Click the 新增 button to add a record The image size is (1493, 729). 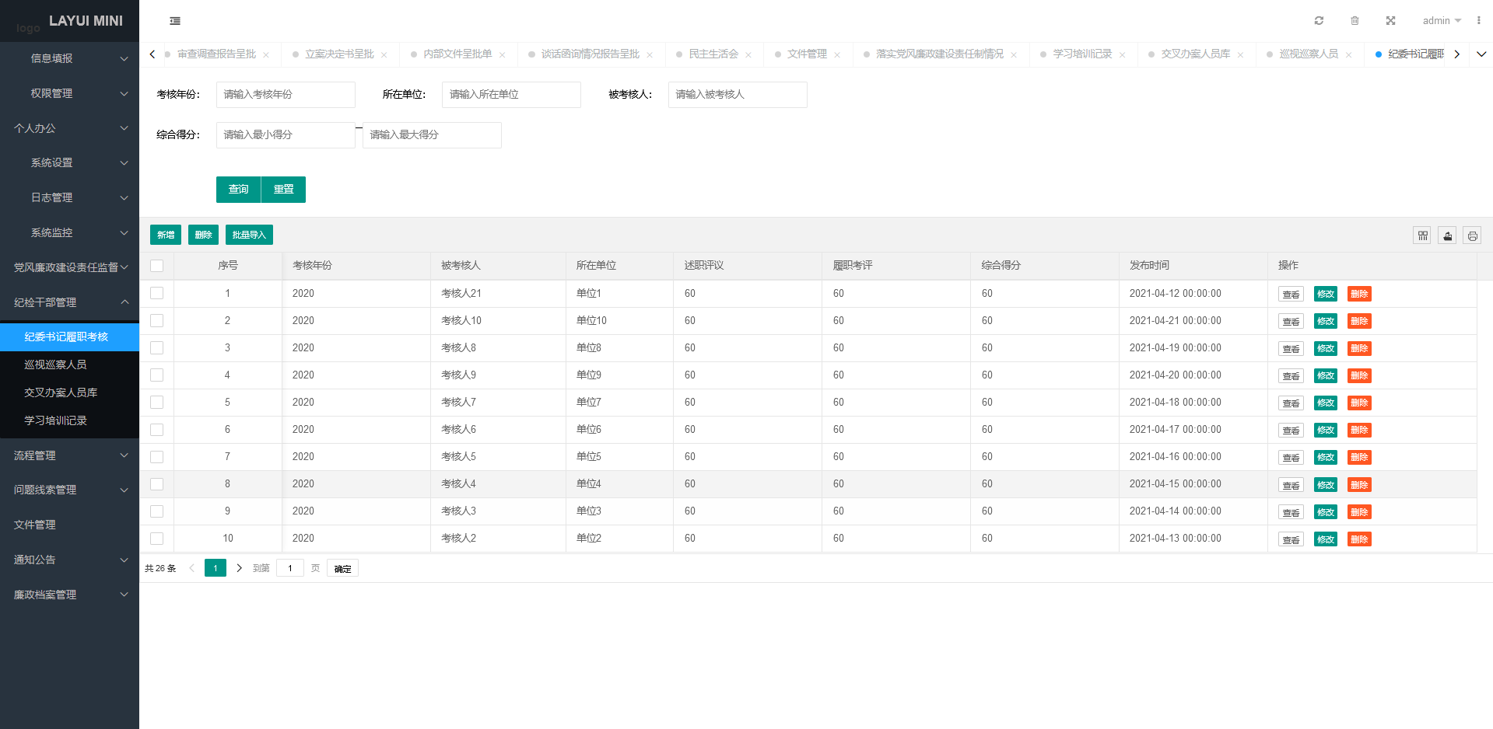[x=165, y=234]
